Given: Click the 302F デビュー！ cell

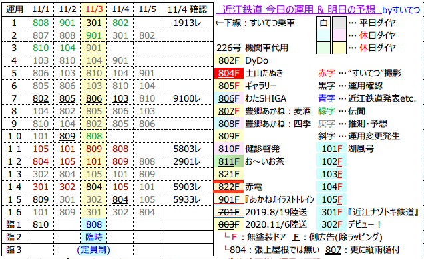Looking at the screenshot, I should (x=331, y=224).
